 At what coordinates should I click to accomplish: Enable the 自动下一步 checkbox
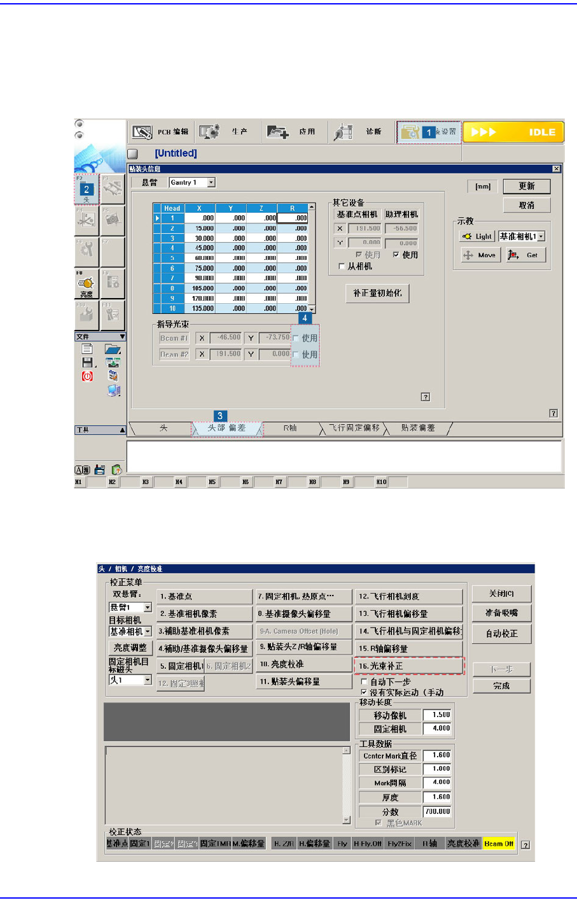364,682
